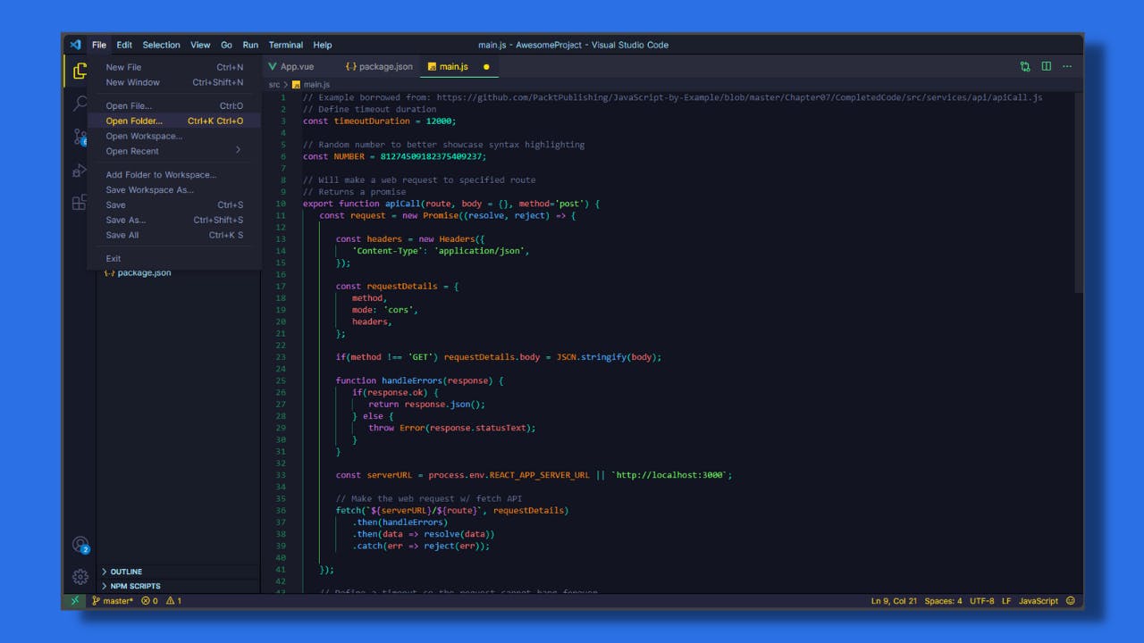
Task: Choose Open Folder... menu entry
Action: pyautogui.click(x=174, y=121)
